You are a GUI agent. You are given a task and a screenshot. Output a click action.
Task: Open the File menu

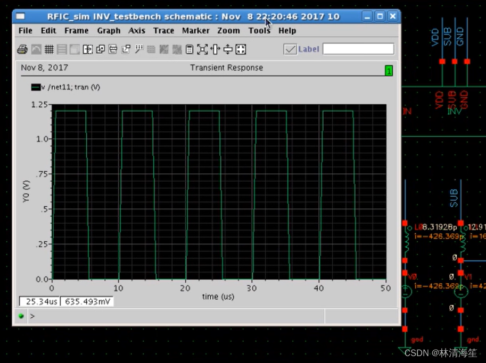click(26, 31)
